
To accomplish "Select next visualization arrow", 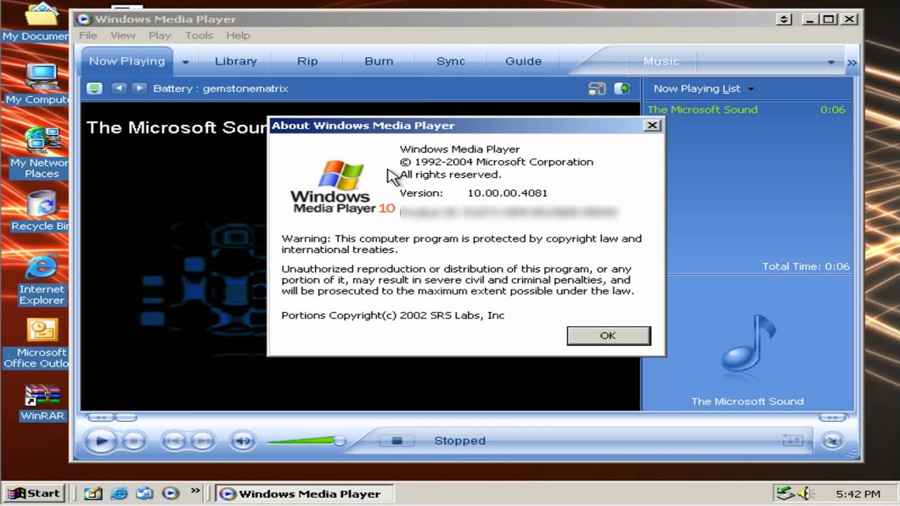I will pyautogui.click(x=139, y=88).
